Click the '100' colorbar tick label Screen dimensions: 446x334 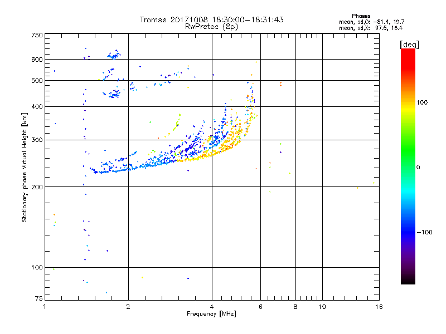tap(422, 102)
